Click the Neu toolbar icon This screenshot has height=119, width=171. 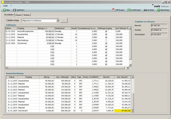4,10
